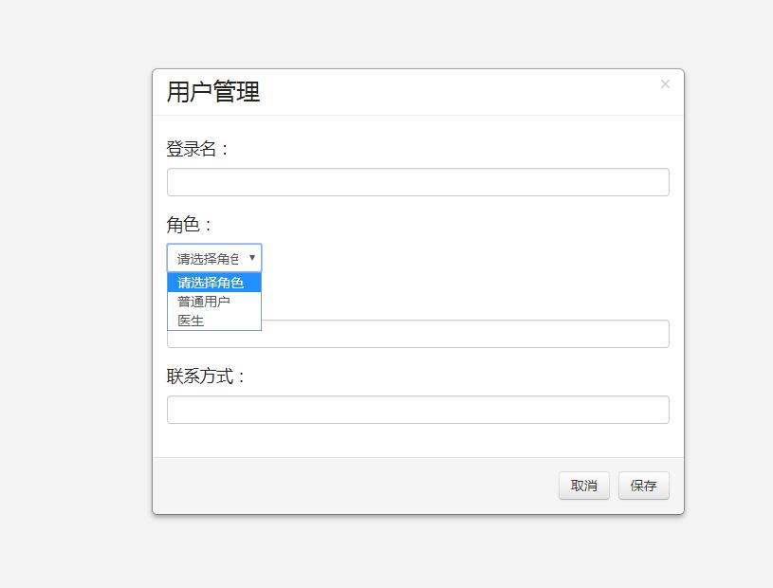Image resolution: width=773 pixels, height=588 pixels.
Task: Focus the 登录名 text input
Action: pyautogui.click(x=418, y=182)
